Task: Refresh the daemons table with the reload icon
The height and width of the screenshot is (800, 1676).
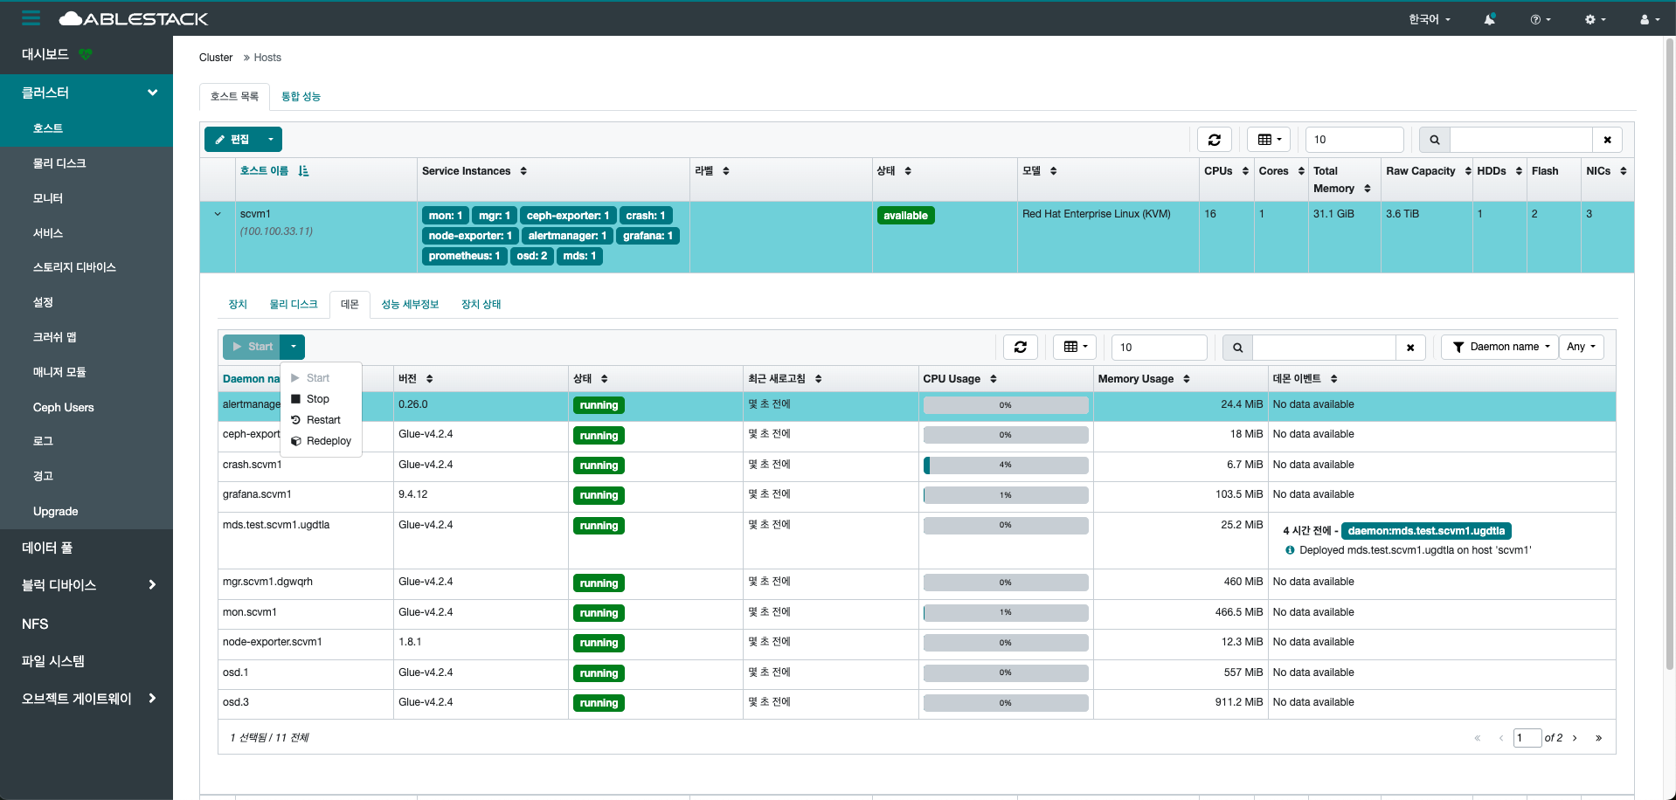Action: coord(1020,347)
